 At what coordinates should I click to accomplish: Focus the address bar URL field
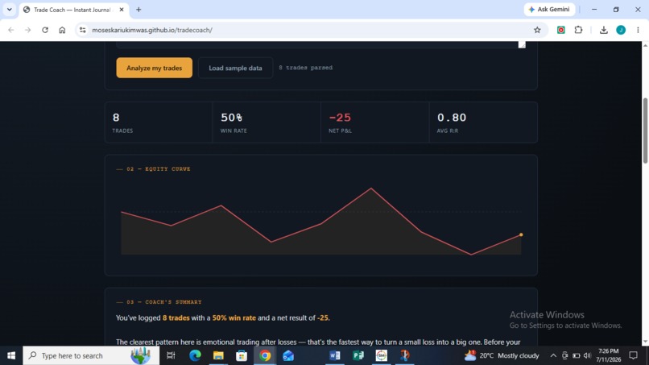click(x=306, y=30)
